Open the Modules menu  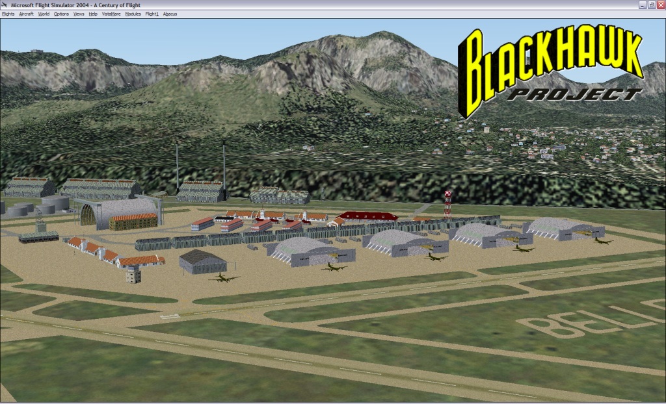coord(133,14)
